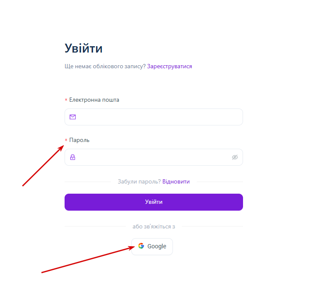
Task: Sign in using the Google button label
Action: pos(157,247)
